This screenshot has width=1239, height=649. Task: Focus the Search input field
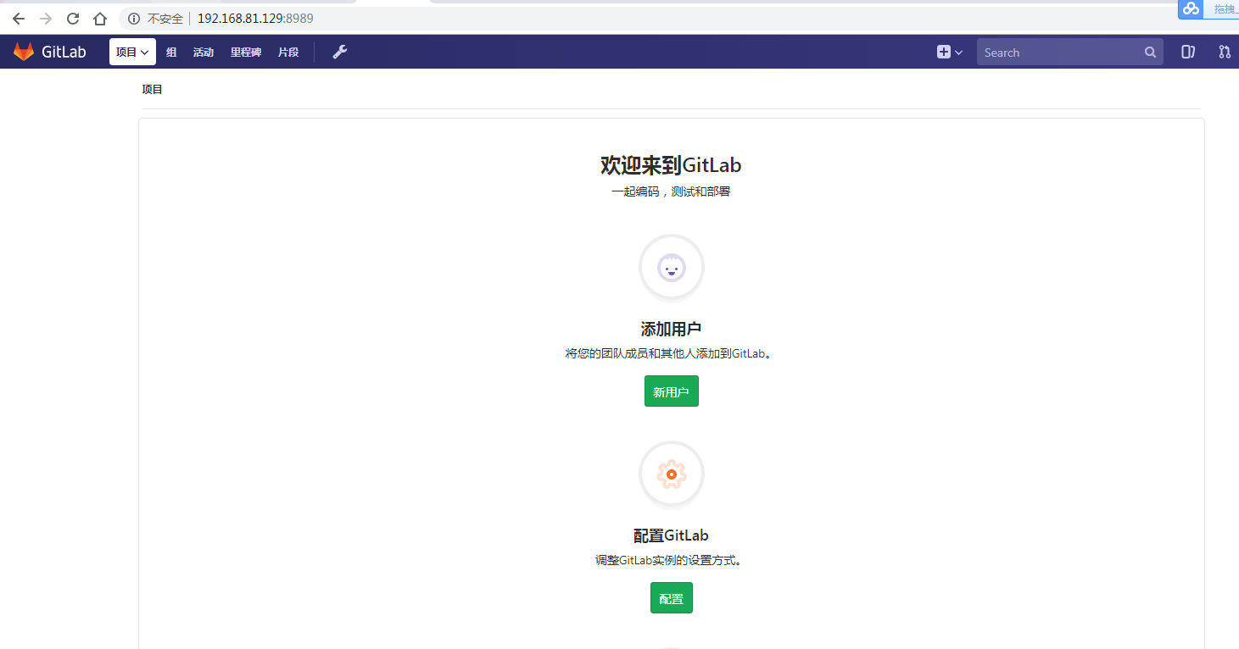pos(1070,53)
